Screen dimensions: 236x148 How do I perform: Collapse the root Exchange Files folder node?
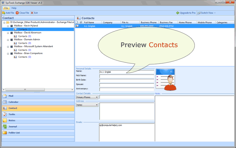pyautogui.click(x=4, y=23)
